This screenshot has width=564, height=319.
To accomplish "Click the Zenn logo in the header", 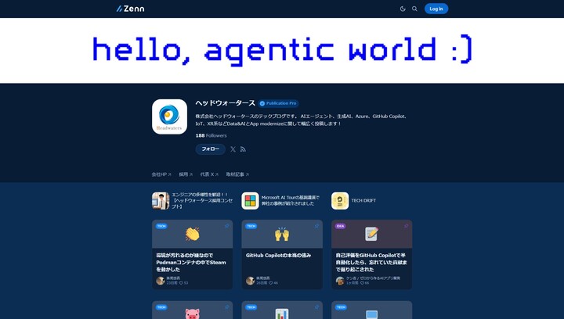I will [130, 9].
